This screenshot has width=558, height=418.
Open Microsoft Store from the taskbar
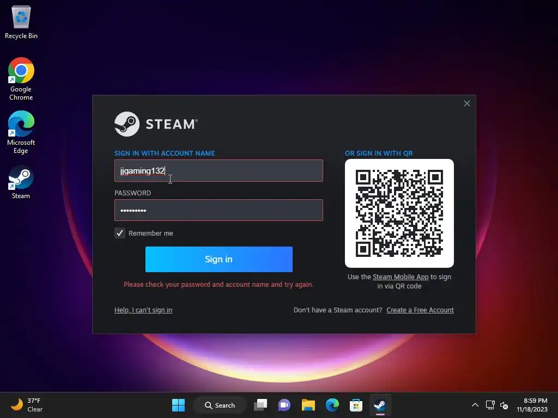pyautogui.click(x=356, y=405)
